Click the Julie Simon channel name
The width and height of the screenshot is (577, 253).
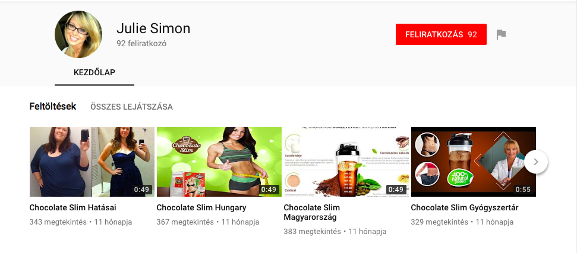pyautogui.click(x=153, y=28)
